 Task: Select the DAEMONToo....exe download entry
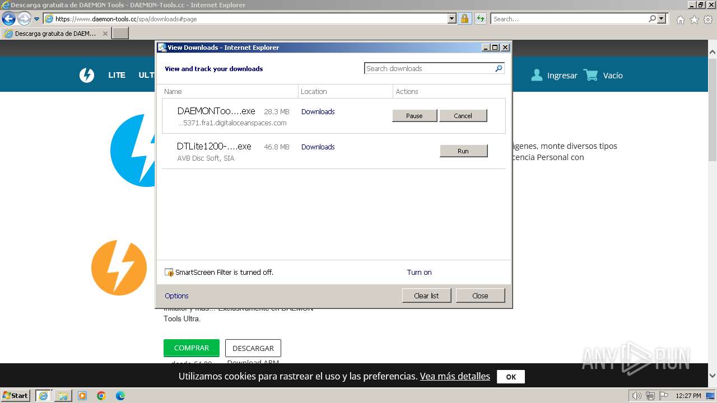334,116
